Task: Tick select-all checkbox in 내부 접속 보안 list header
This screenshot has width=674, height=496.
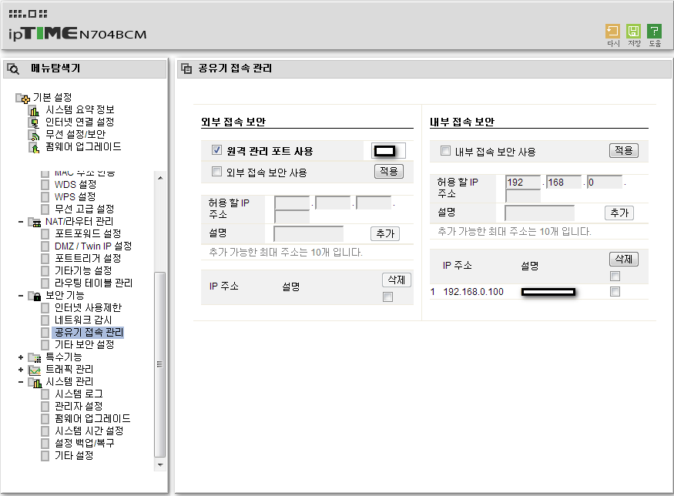Action: tap(615, 276)
